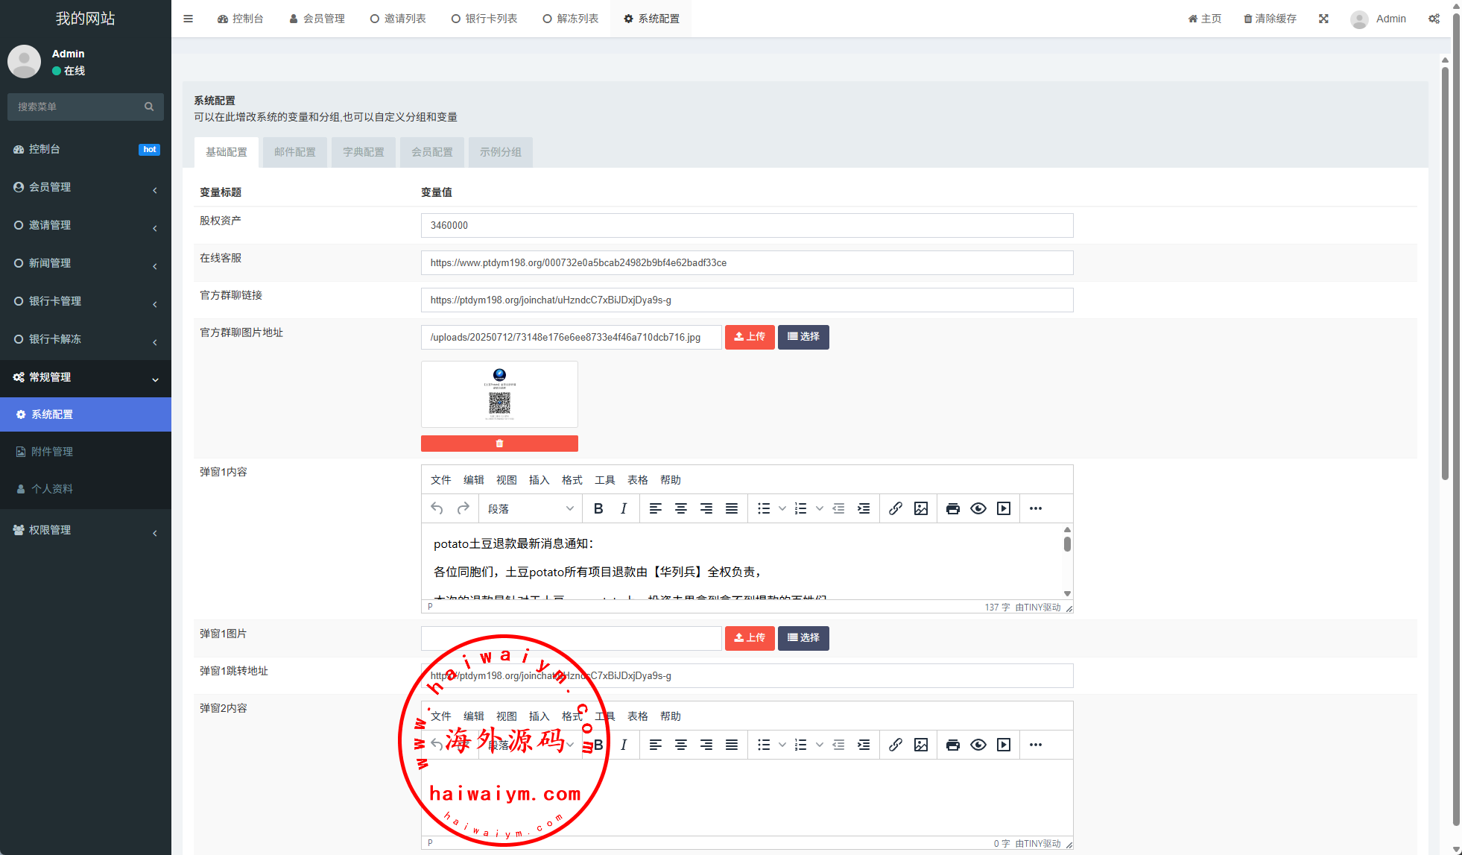Click insert link icon in first editor
The width and height of the screenshot is (1462, 855).
[x=896, y=508]
